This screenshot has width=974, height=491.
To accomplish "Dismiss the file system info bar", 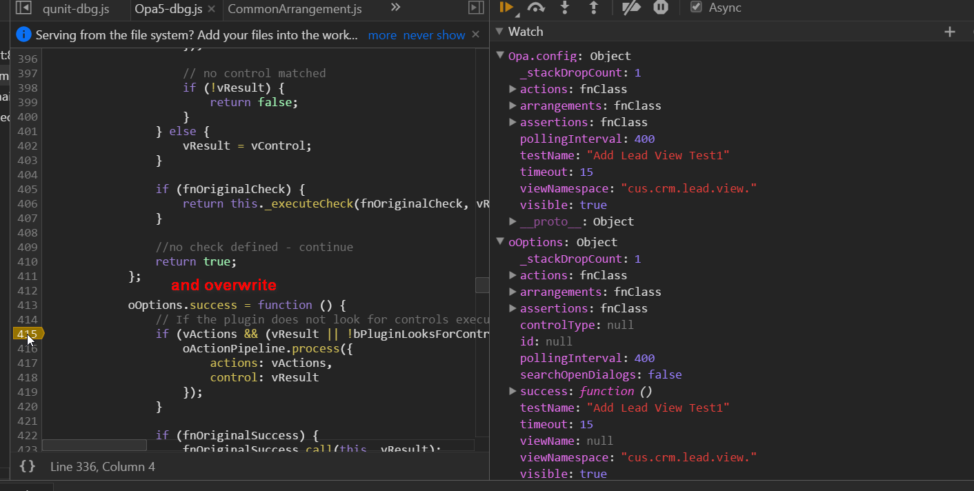I will [476, 34].
